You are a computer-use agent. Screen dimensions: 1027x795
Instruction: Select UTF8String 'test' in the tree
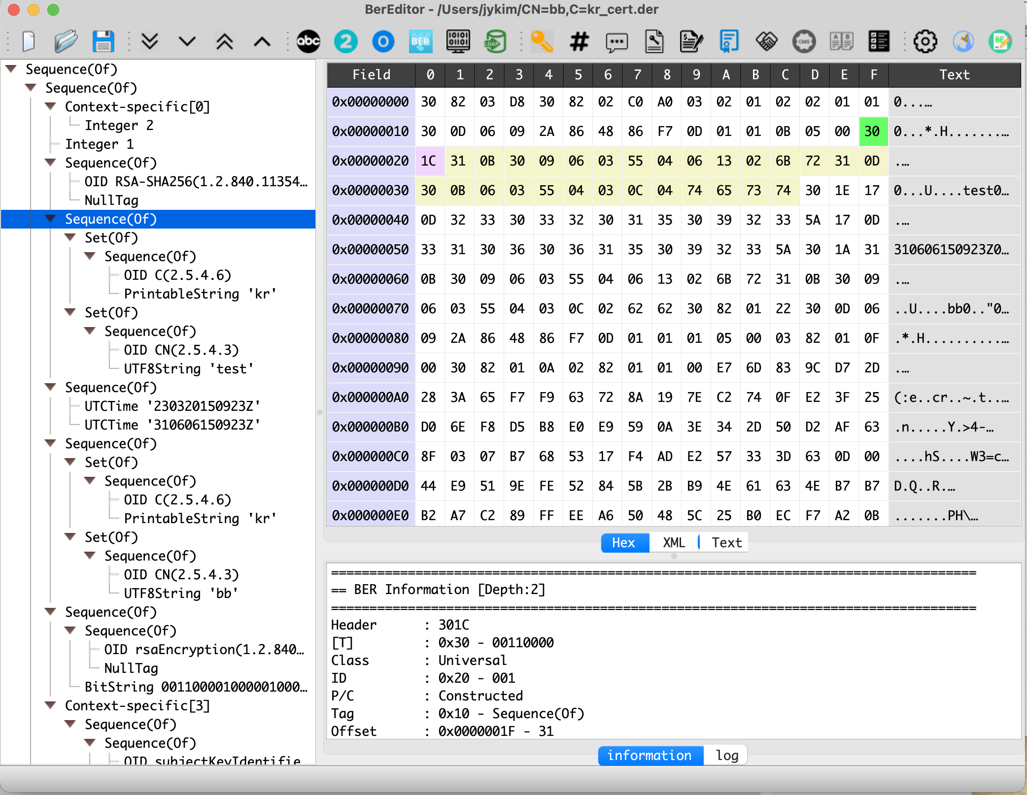pyautogui.click(x=188, y=368)
